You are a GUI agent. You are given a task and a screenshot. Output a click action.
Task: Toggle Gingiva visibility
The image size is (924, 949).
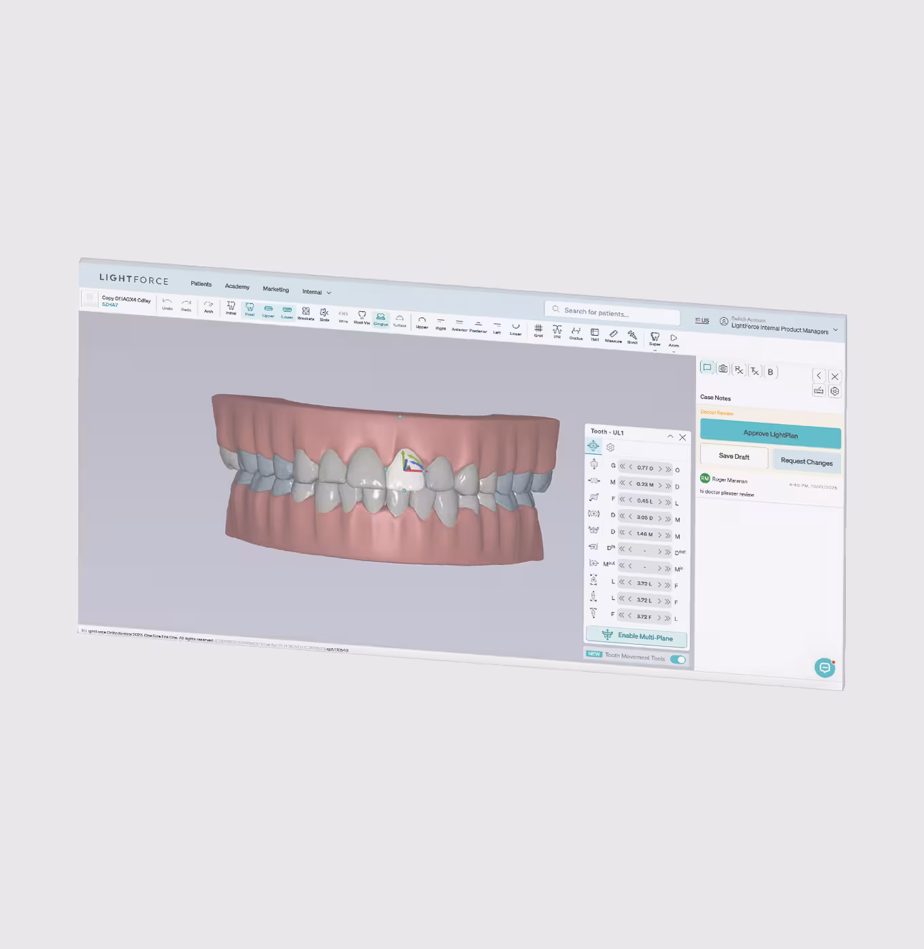point(380,319)
